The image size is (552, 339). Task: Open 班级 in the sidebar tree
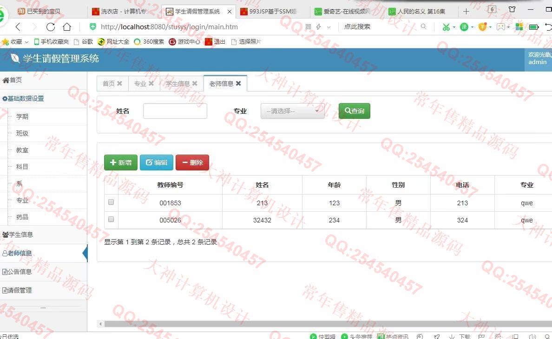[x=22, y=133]
